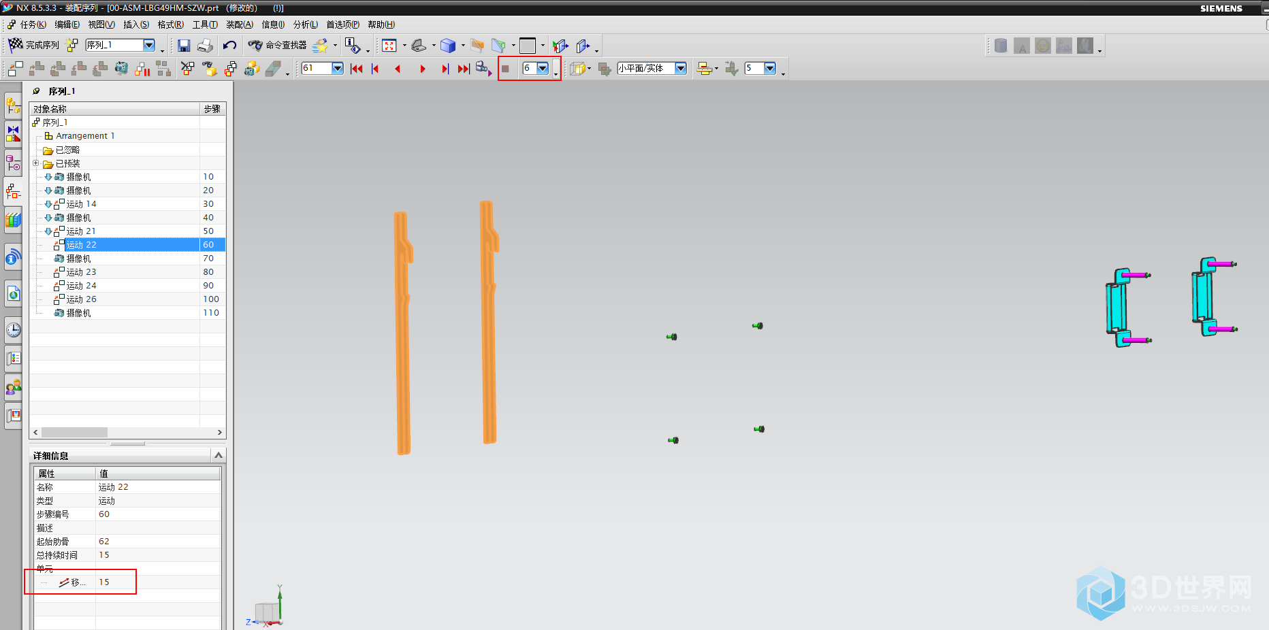Open the Assembly Navigator sidebar tab
This screenshot has width=1269, height=630.
coord(13,106)
